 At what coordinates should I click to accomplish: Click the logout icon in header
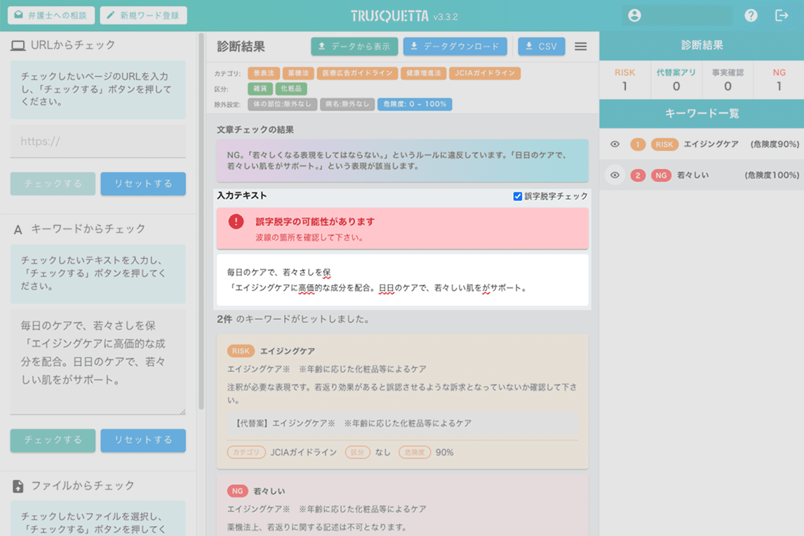coord(782,15)
